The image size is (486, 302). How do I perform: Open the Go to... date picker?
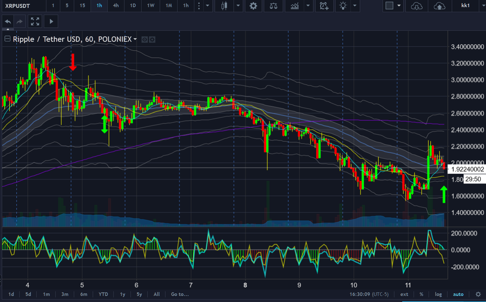coord(180,294)
